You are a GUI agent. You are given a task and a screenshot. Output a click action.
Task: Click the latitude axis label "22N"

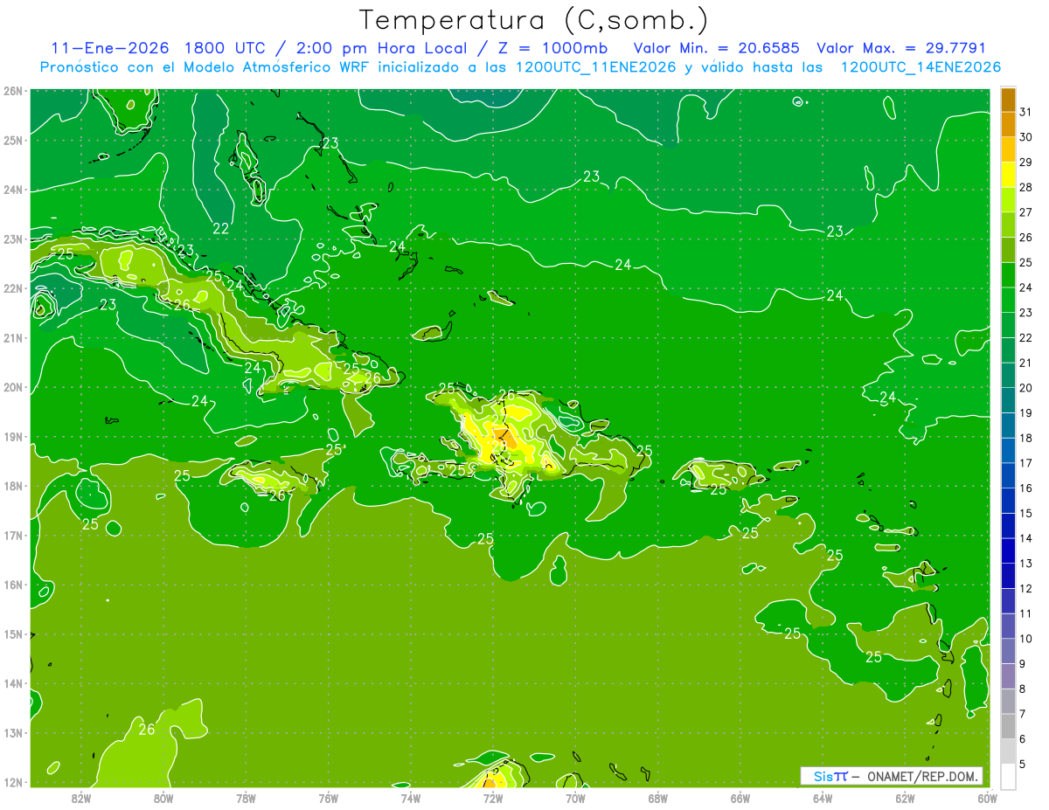coord(13,288)
